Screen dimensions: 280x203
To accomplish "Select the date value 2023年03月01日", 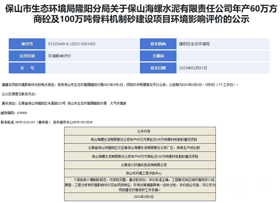I will tap(193, 68).
